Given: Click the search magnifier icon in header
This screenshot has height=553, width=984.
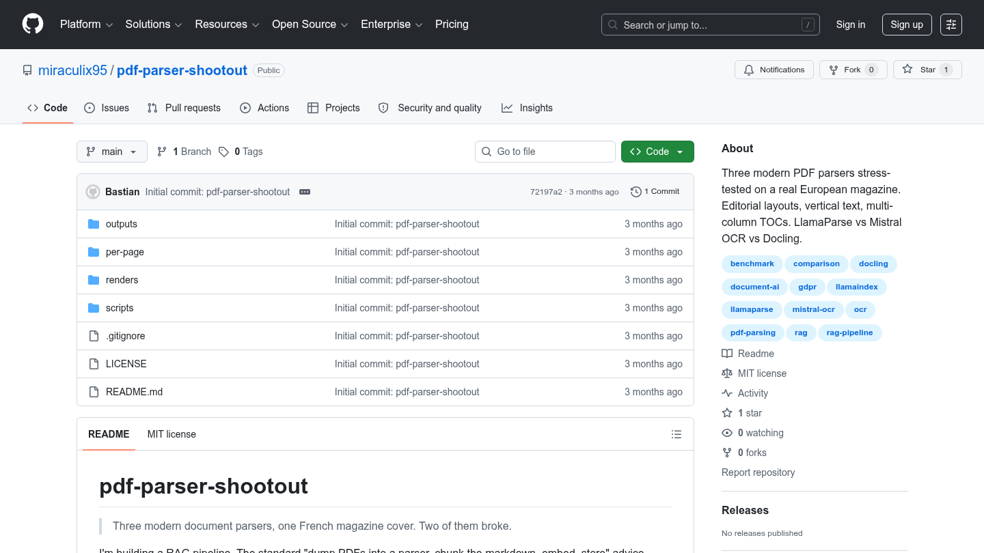Looking at the screenshot, I should pyautogui.click(x=613, y=25).
